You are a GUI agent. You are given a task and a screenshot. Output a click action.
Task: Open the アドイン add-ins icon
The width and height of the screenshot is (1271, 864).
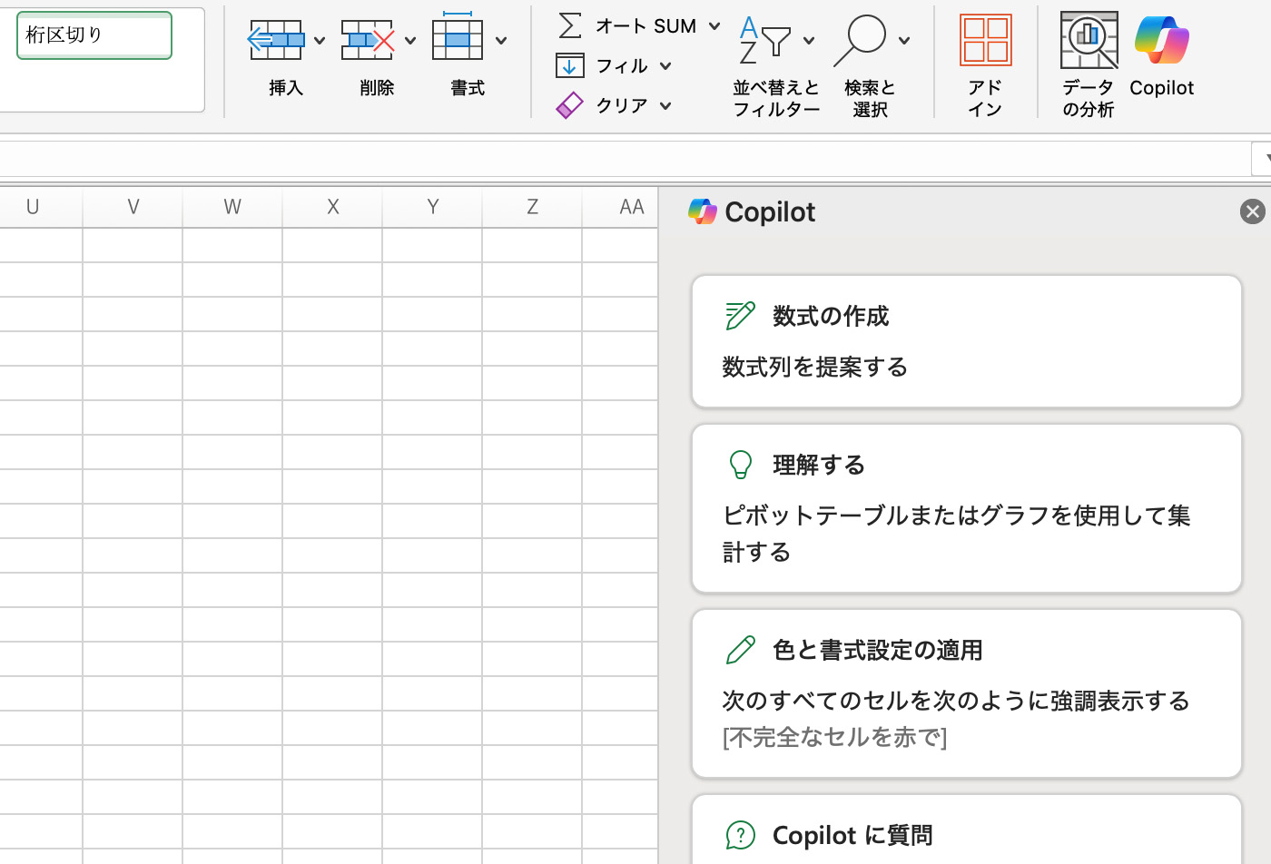[985, 42]
